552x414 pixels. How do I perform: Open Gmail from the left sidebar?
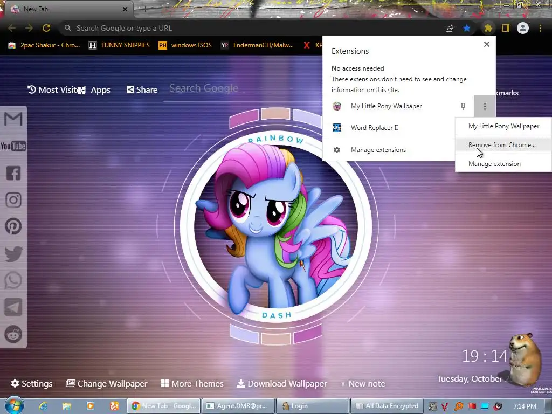coord(13,119)
